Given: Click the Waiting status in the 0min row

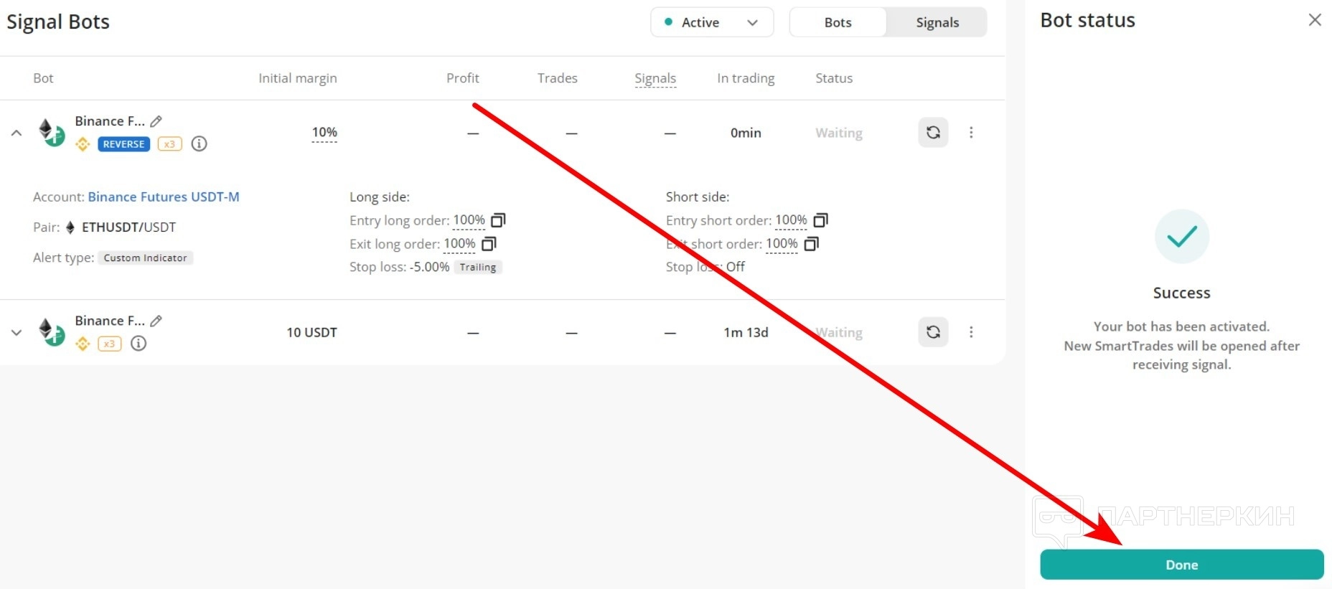Looking at the screenshot, I should 839,133.
